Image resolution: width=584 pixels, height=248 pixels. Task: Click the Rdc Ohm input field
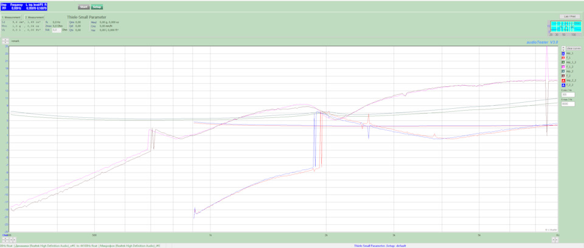coord(56,30)
